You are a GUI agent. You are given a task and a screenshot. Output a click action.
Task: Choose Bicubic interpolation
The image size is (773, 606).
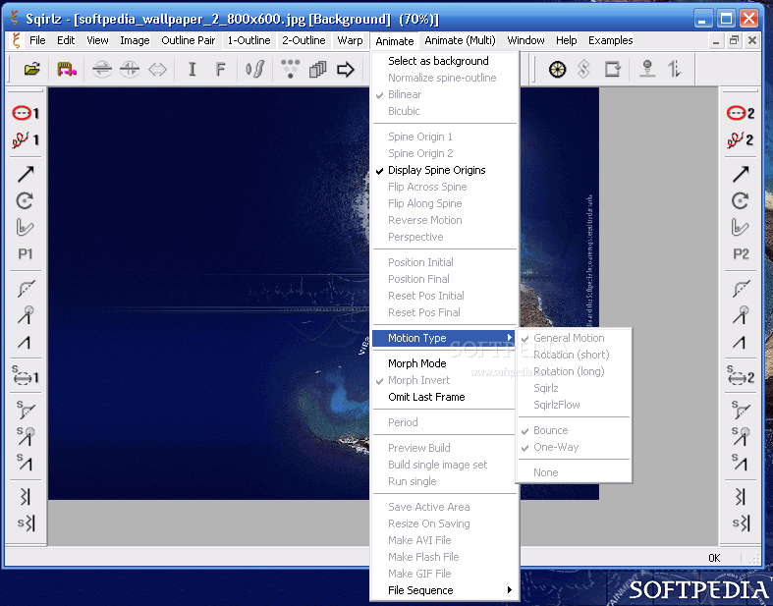coord(404,111)
